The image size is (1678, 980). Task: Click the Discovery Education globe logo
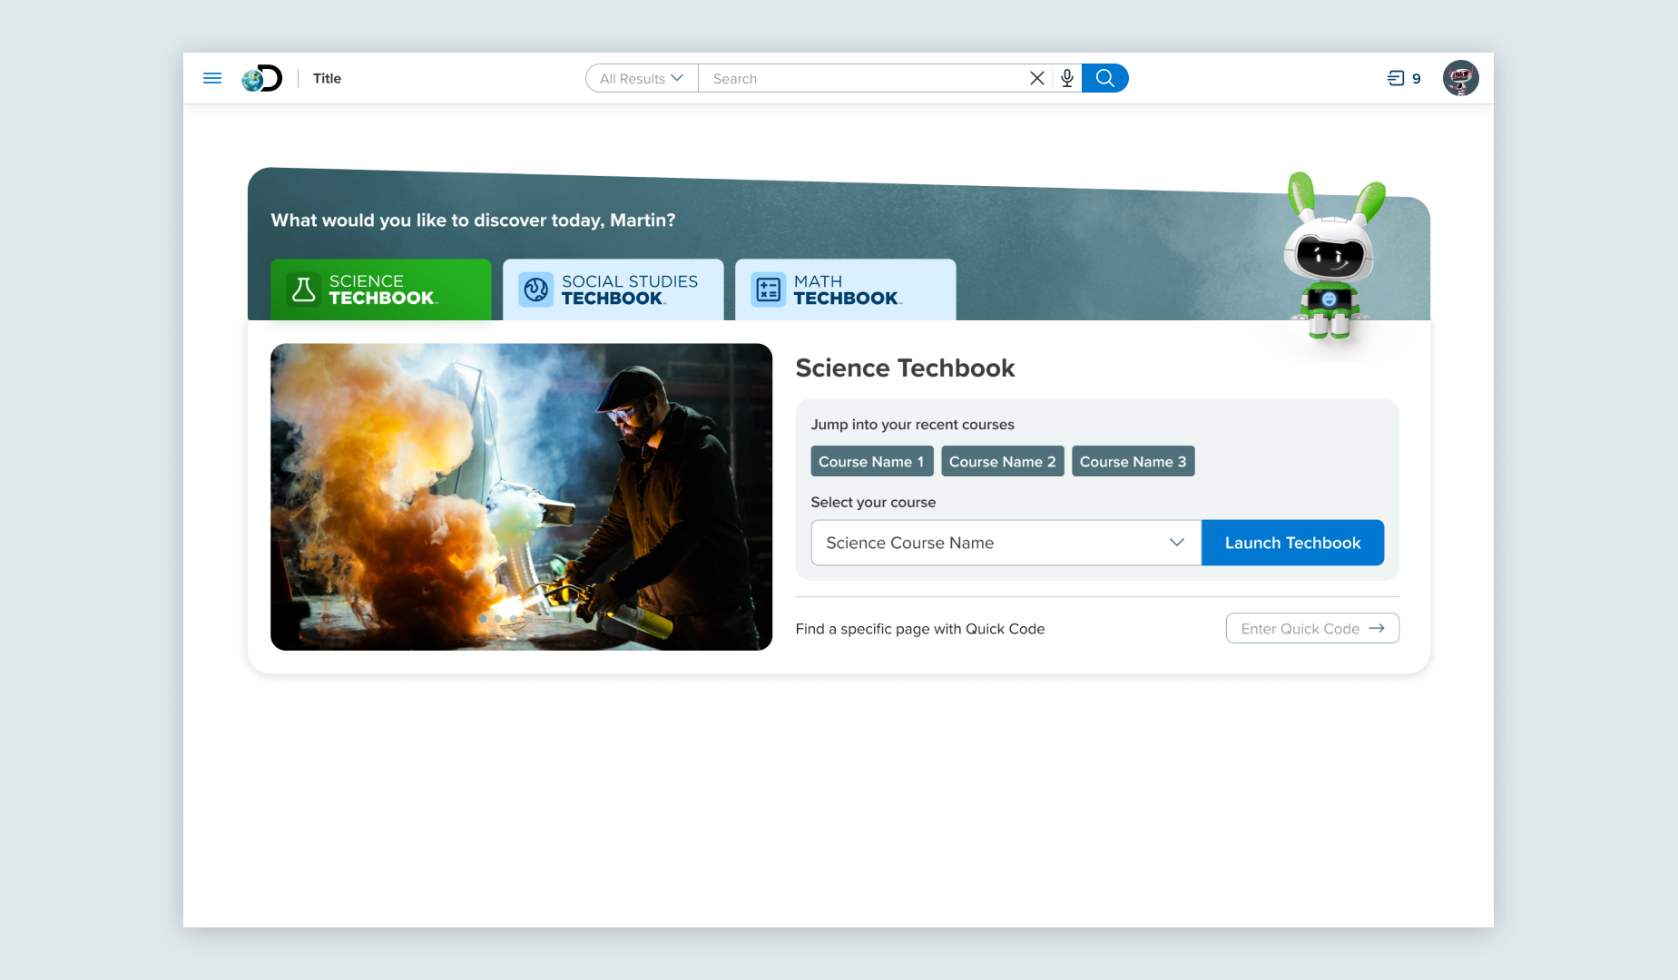(x=262, y=78)
